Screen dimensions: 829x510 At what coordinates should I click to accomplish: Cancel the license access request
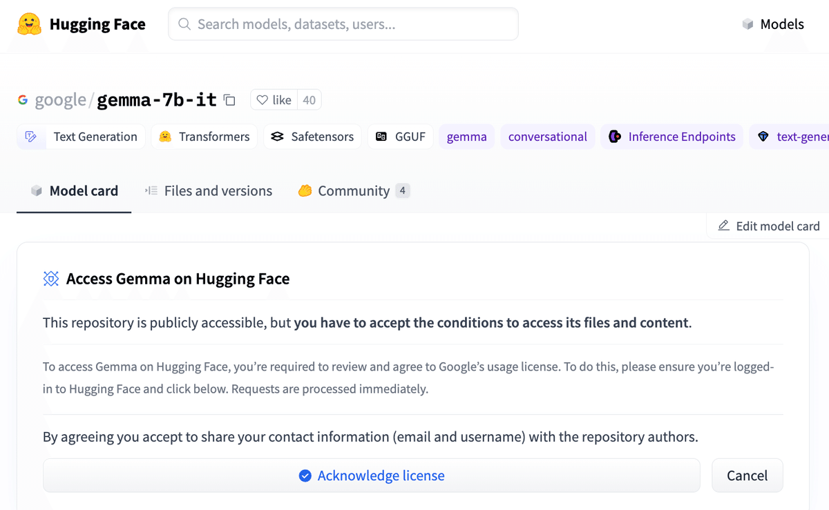click(747, 475)
